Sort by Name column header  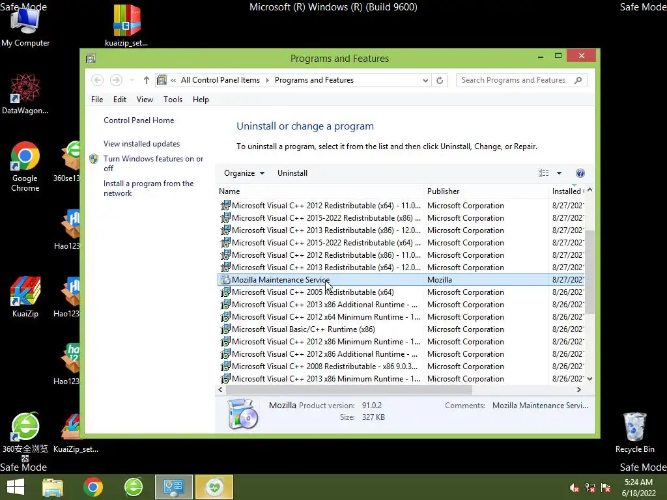coord(319,191)
